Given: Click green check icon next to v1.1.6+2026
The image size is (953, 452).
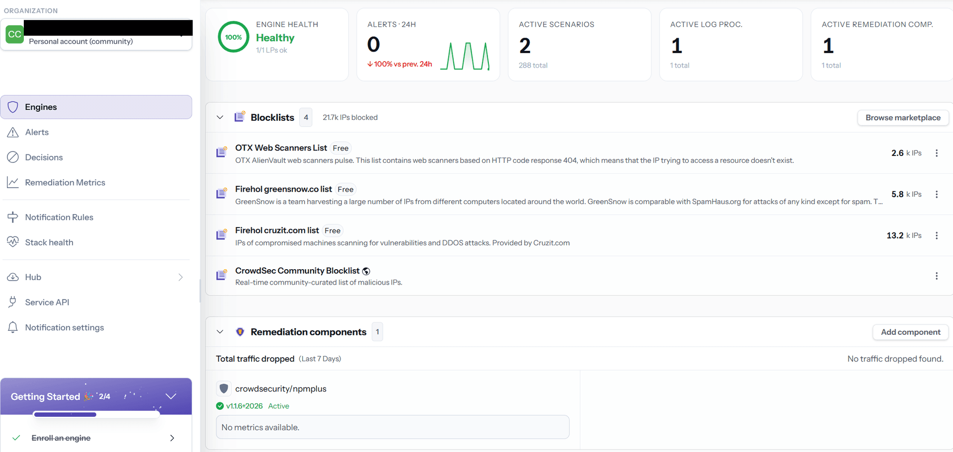Looking at the screenshot, I should pyautogui.click(x=220, y=406).
